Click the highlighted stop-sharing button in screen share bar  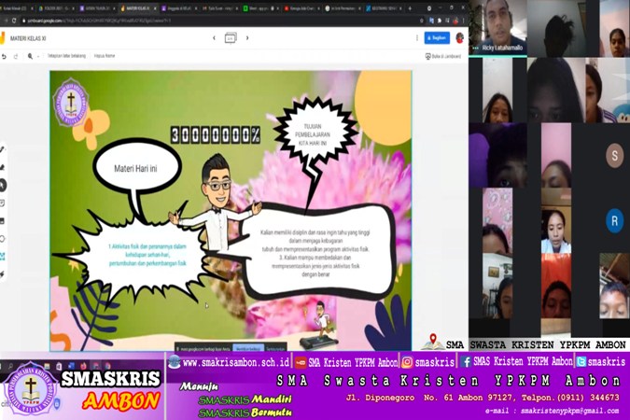pyautogui.click(x=248, y=348)
